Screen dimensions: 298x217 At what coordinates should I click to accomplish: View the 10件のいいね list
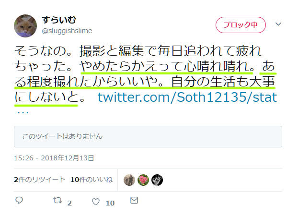tap(92, 180)
